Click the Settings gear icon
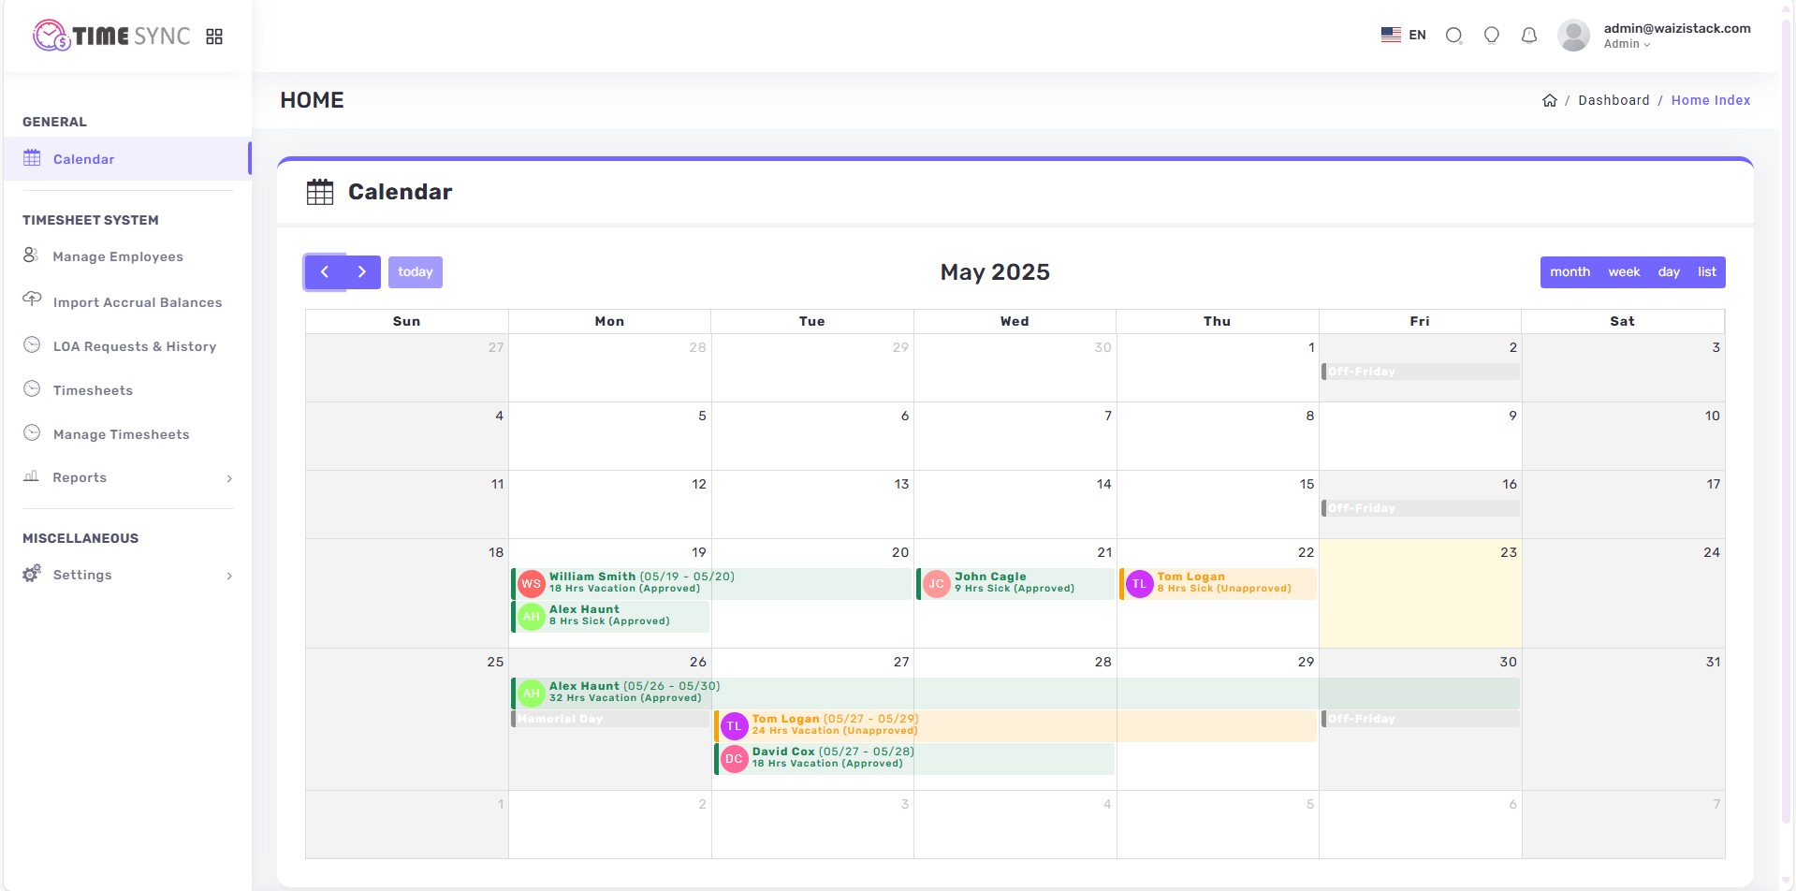 31,574
